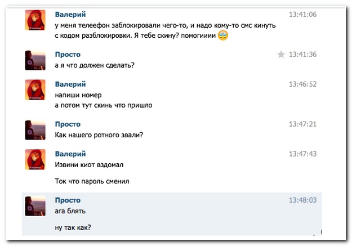Click the 13:47:21 timestamp
The image size is (352, 246).
[302, 124]
